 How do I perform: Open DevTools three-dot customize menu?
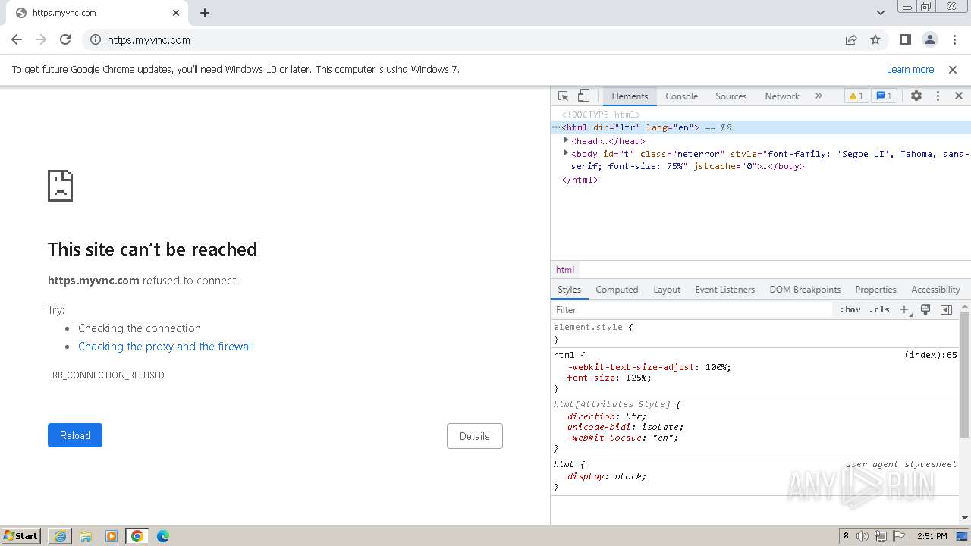coord(938,96)
